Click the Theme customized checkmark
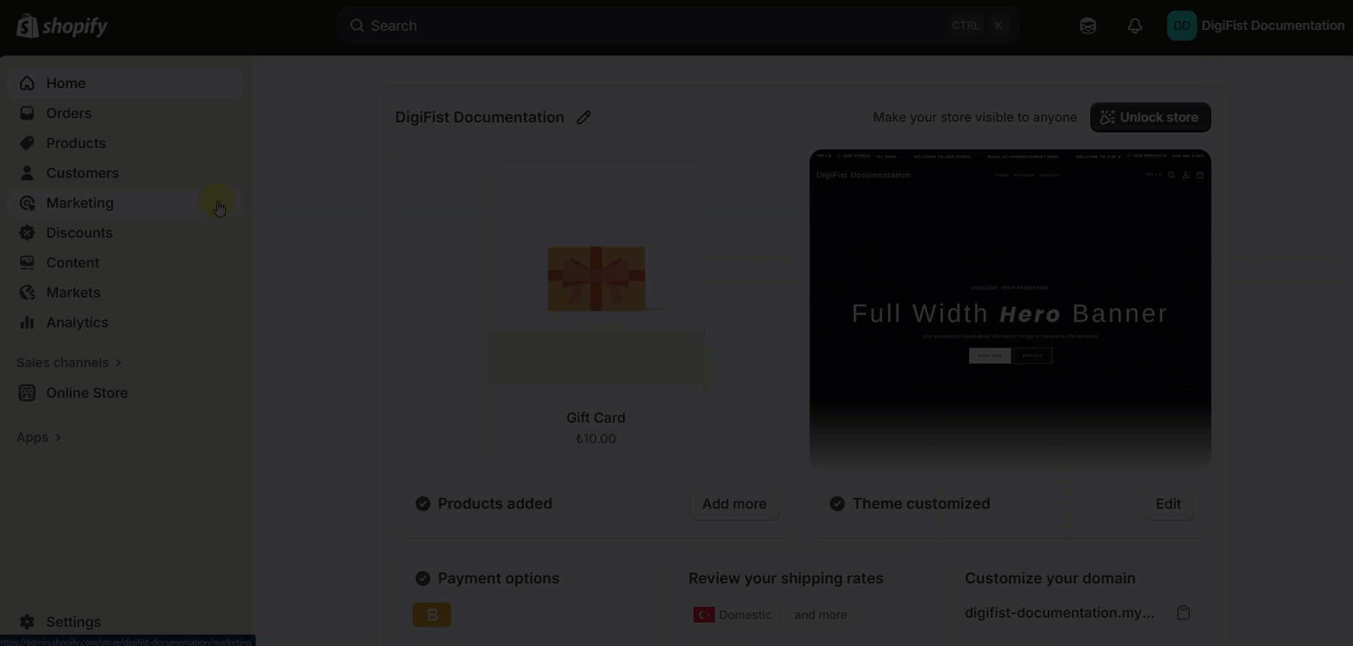The height and width of the screenshot is (646, 1353). (x=837, y=504)
